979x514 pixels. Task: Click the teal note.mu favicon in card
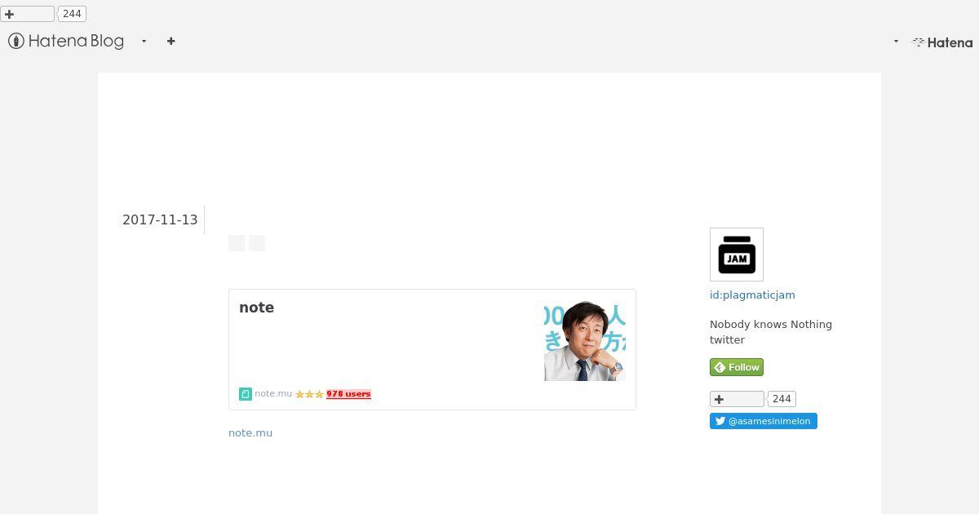tap(245, 394)
